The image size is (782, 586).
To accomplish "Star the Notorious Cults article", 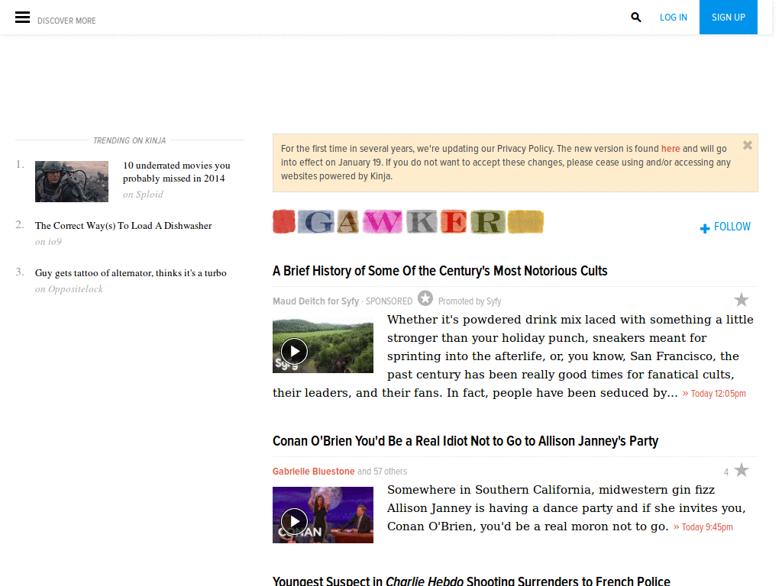I will tap(741, 300).
